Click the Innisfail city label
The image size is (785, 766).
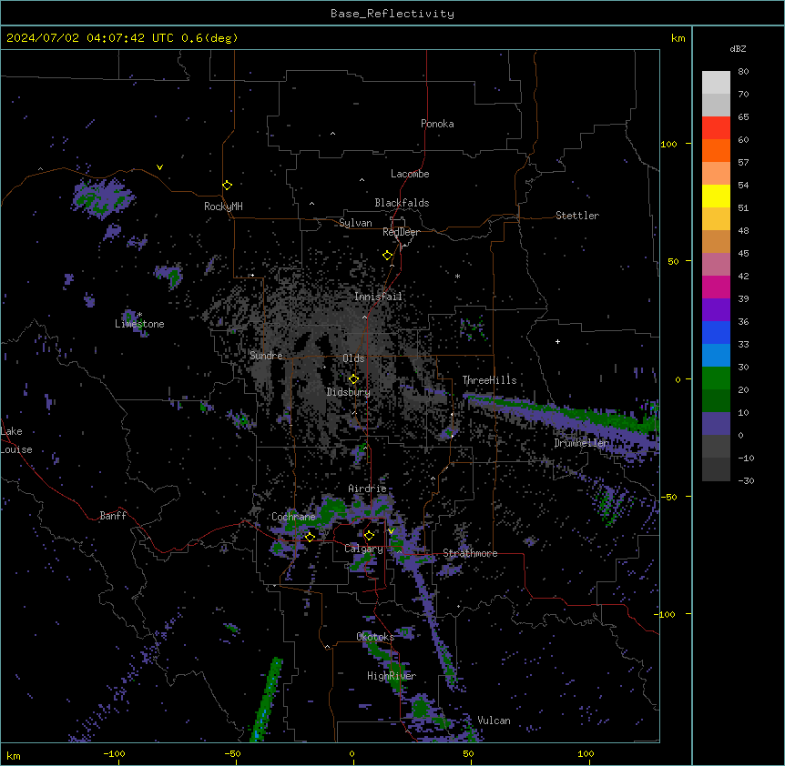click(378, 297)
